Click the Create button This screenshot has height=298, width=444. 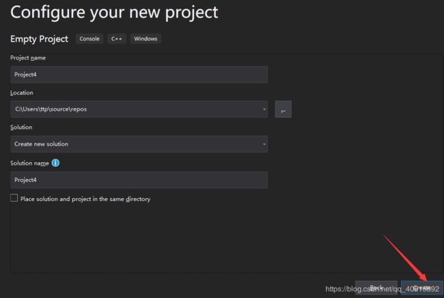point(422,288)
